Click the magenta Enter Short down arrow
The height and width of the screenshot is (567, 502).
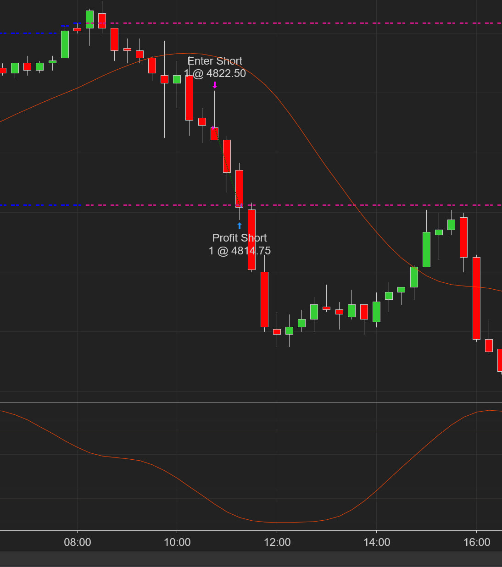214,85
